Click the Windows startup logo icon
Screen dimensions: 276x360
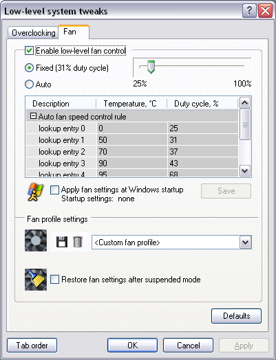click(35, 192)
